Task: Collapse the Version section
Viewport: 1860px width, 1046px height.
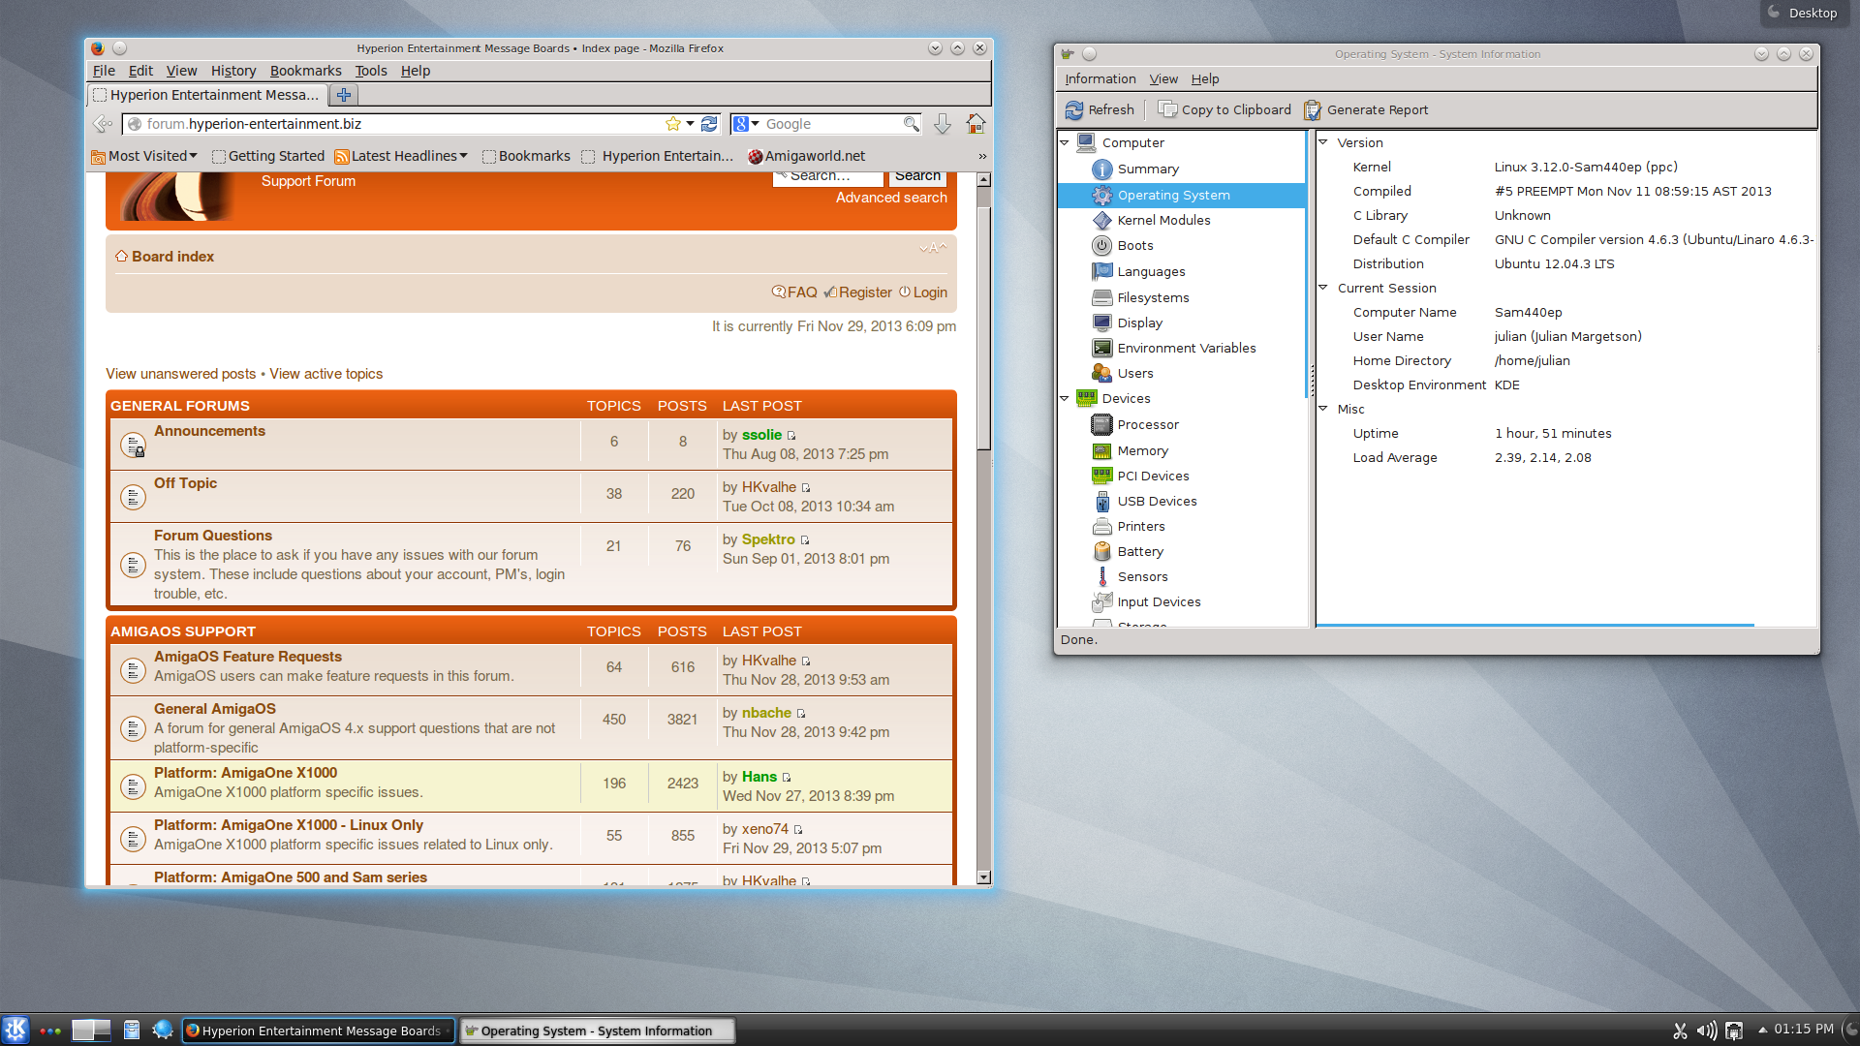Action: point(1323,142)
